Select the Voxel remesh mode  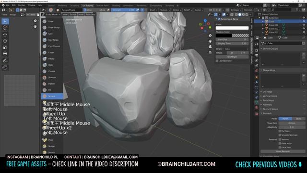click(285, 119)
